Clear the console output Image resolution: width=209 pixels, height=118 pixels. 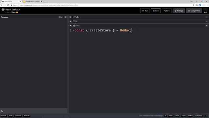coord(61,17)
